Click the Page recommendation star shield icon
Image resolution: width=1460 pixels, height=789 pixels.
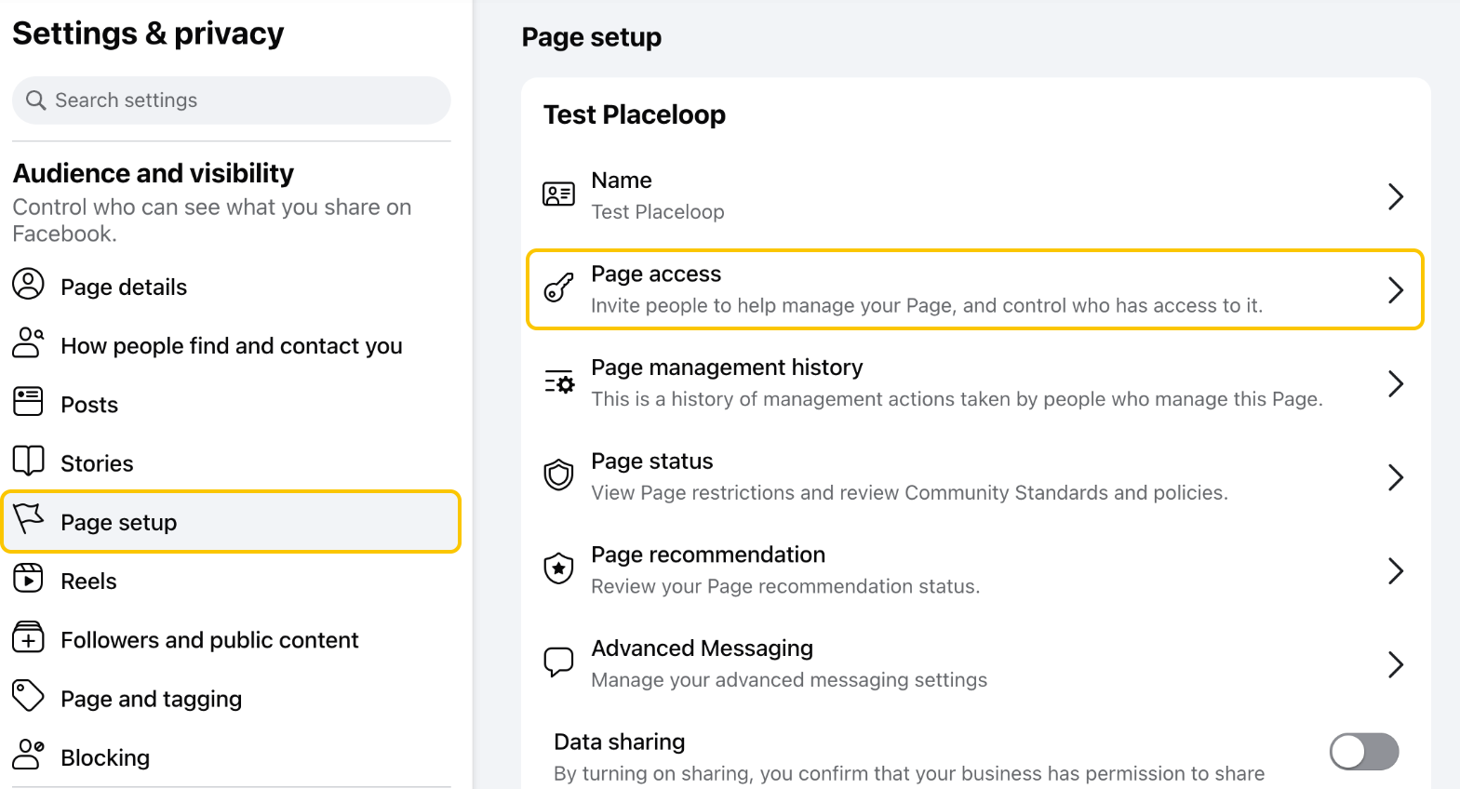click(558, 568)
